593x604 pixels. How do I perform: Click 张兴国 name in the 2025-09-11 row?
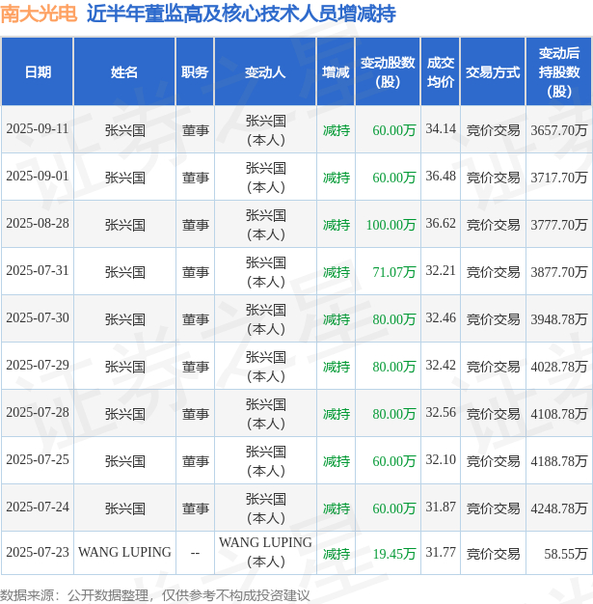coord(125,130)
